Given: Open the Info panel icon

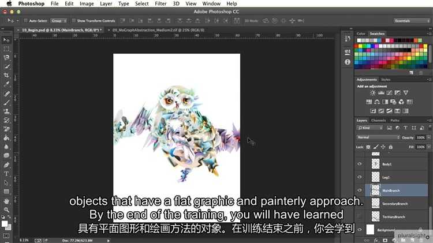Looking at the screenshot, I should [x=348, y=62].
